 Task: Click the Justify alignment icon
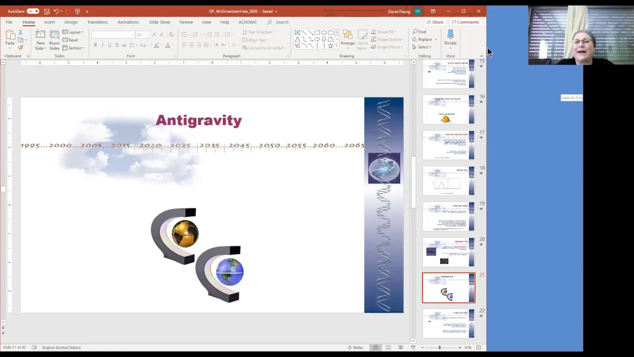(x=205, y=45)
